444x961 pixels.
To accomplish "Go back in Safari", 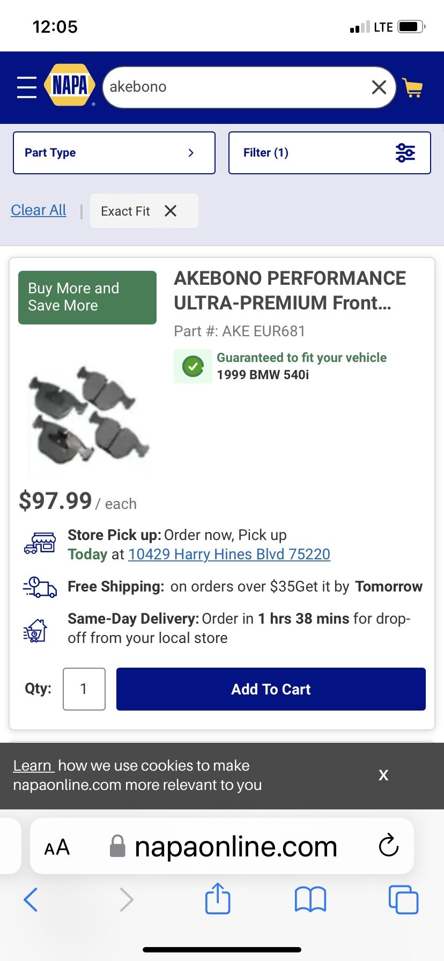I will [31, 899].
